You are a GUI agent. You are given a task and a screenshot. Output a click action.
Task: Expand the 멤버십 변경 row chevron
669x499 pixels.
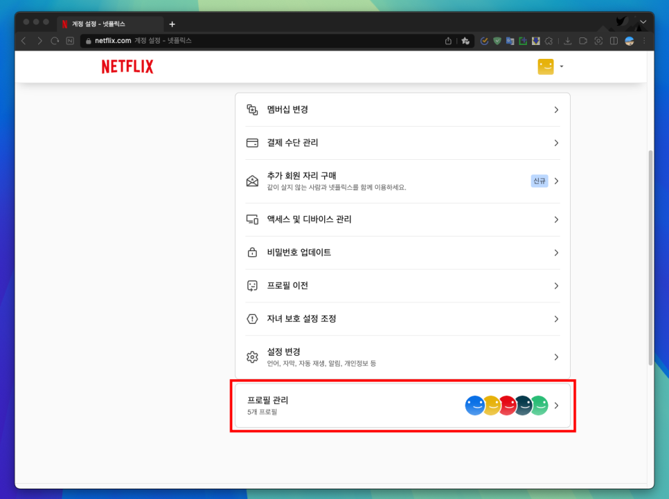pyautogui.click(x=556, y=109)
